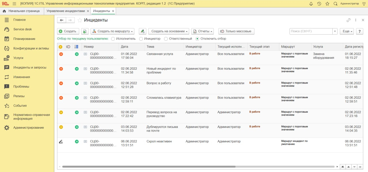Open the hamburger functions menu in title bar
This screenshot has height=172, width=368.
pyautogui.click(x=14, y=4)
